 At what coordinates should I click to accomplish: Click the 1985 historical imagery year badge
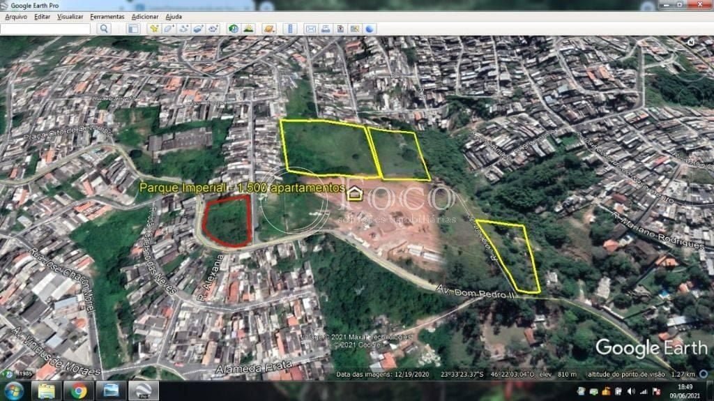[26, 374]
